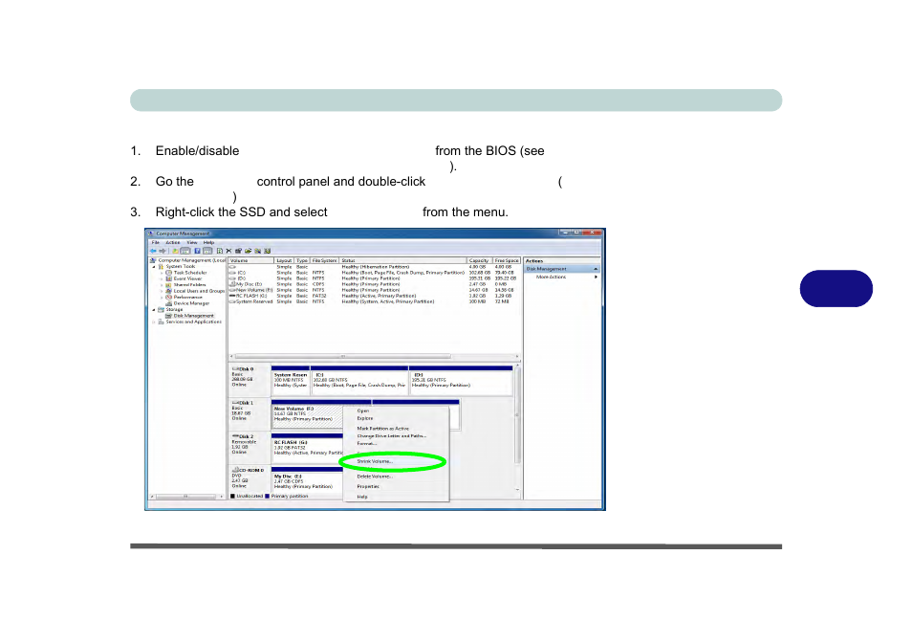Collapse the System Tools tree node
The height and width of the screenshot is (644, 912).
(154, 267)
